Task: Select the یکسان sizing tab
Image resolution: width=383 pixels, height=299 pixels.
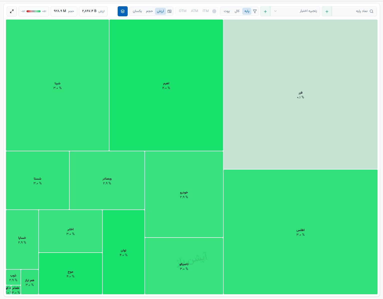Action: 137,11
